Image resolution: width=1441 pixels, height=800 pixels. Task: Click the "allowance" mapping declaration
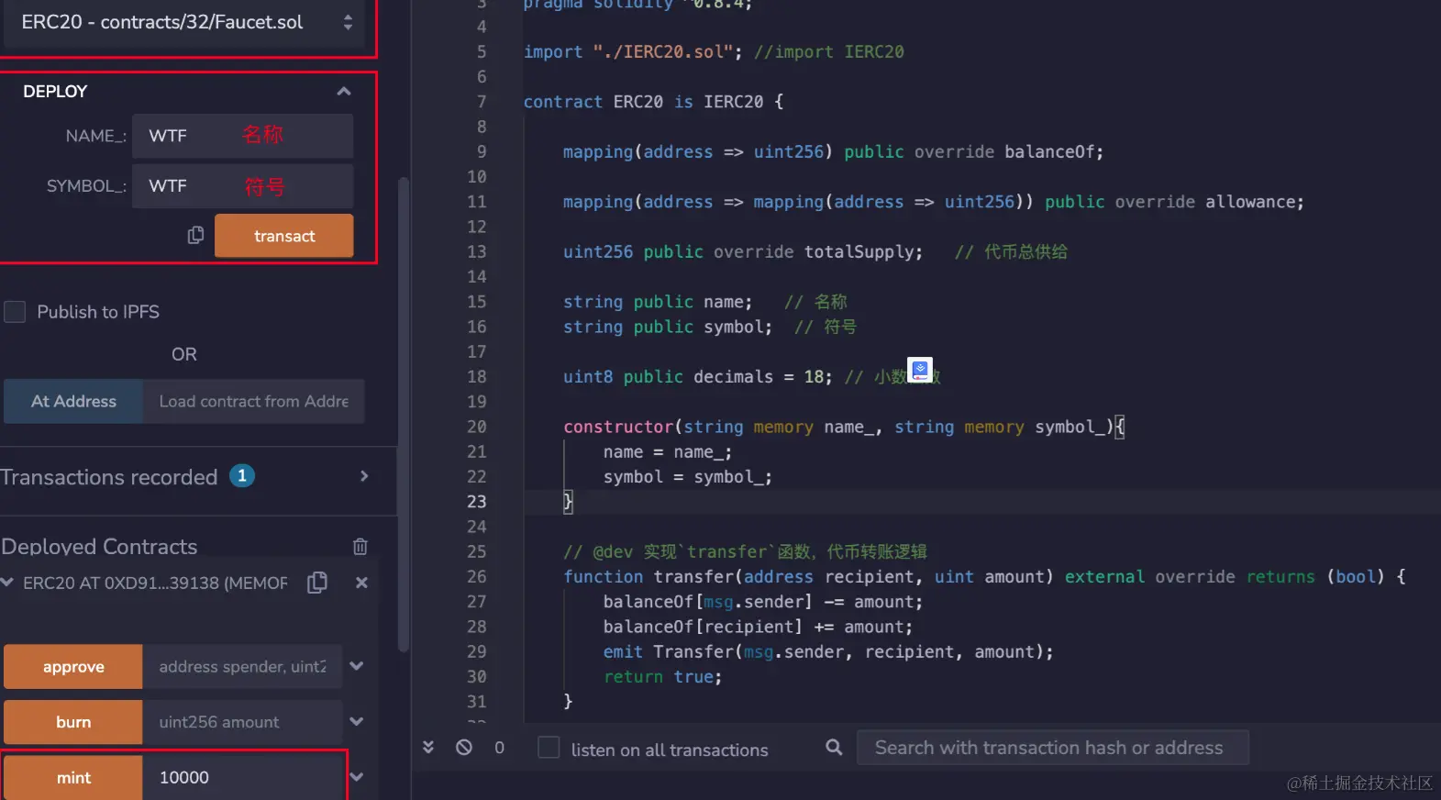[x=934, y=202]
